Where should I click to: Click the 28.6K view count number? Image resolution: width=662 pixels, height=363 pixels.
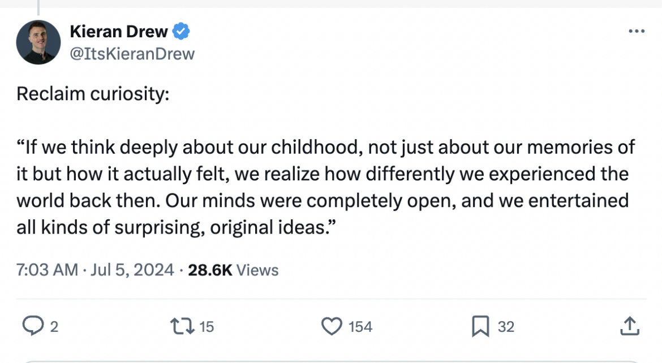pyautogui.click(x=210, y=270)
